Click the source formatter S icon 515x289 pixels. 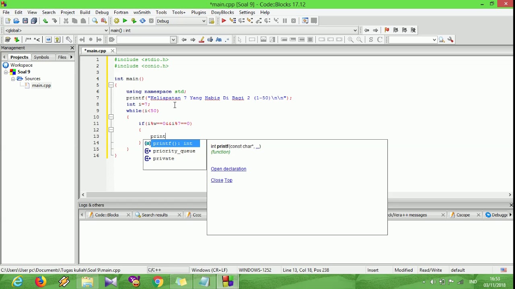[371, 40]
